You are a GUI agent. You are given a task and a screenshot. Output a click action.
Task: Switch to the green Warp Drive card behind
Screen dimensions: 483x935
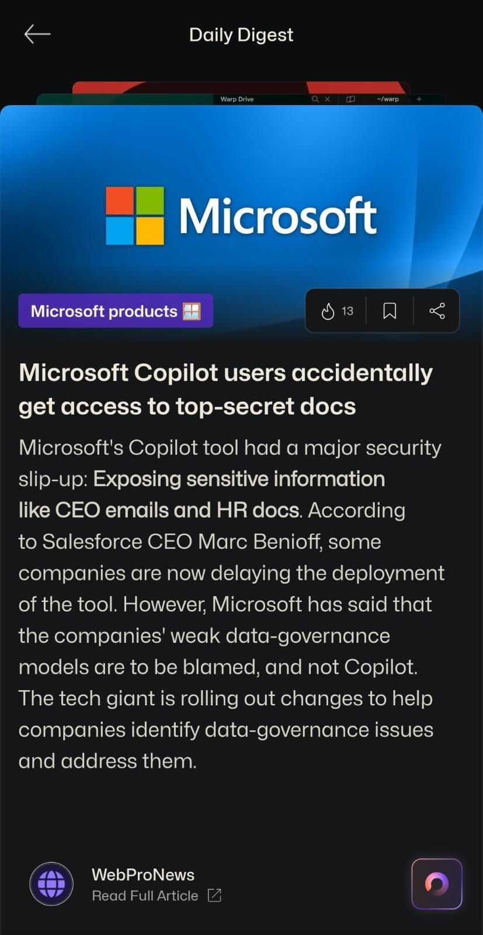(x=241, y=99)
